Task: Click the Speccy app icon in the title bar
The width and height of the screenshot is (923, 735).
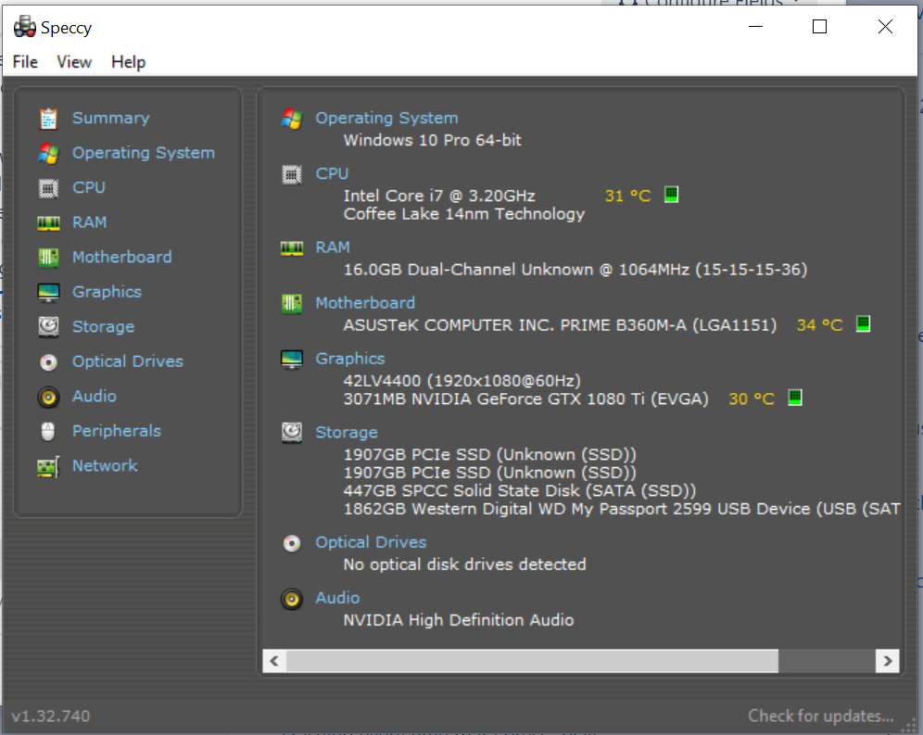Action: 25,27
